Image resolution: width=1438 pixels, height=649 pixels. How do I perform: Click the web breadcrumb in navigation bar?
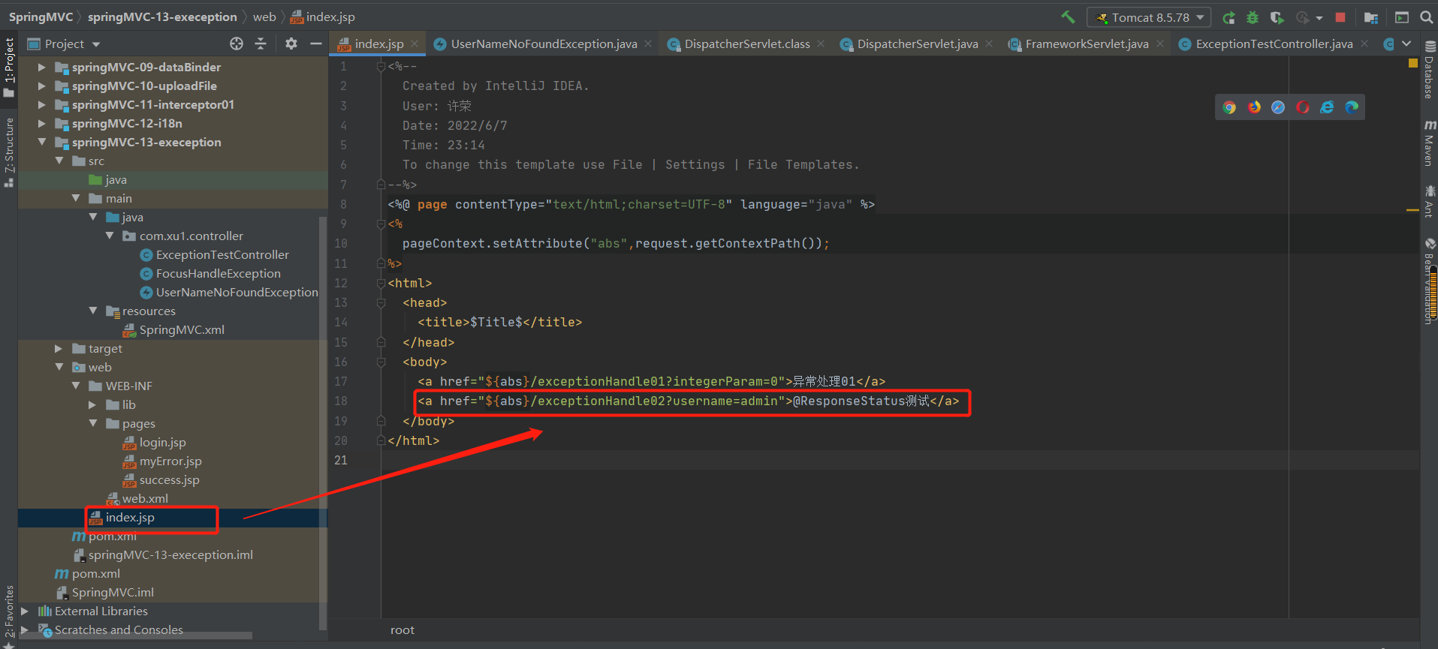(x=264, y=17)
